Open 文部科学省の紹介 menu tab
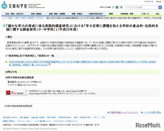164x131 pixels. pos(96,14)
